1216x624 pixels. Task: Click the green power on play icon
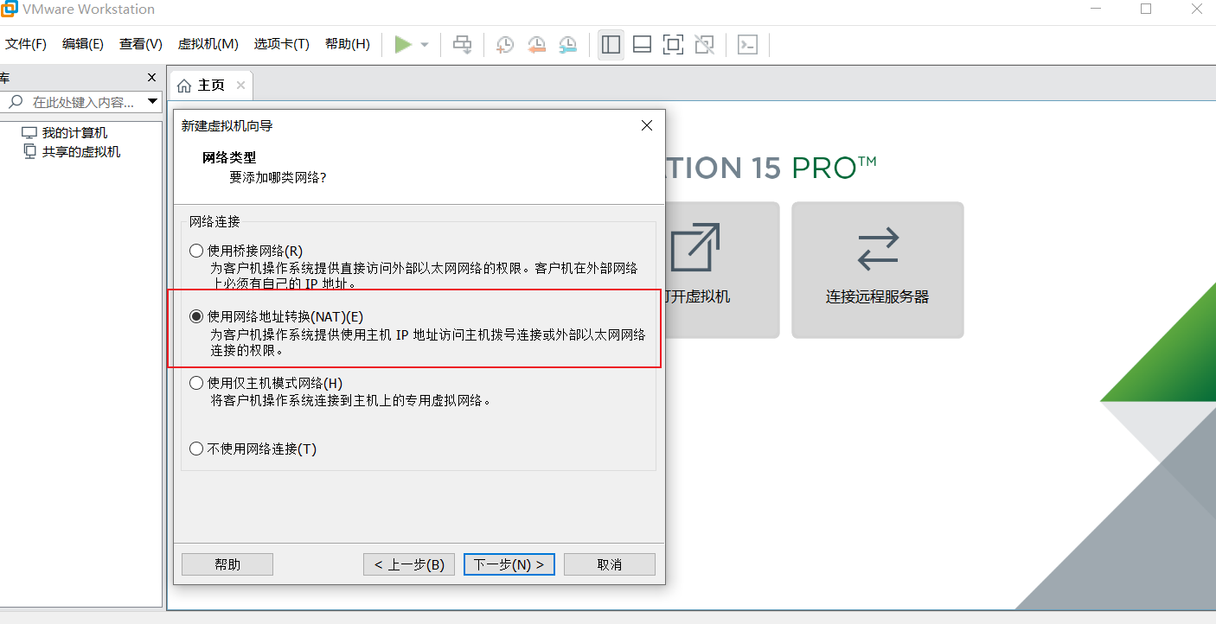(403, 45)
